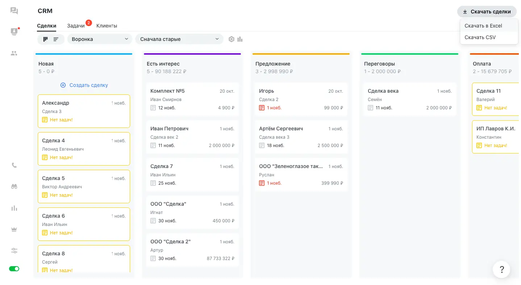The width and height of the screenshot is (521, 285).
Task: Click the Создать сделку link
Action: click(x=84, y=85)
